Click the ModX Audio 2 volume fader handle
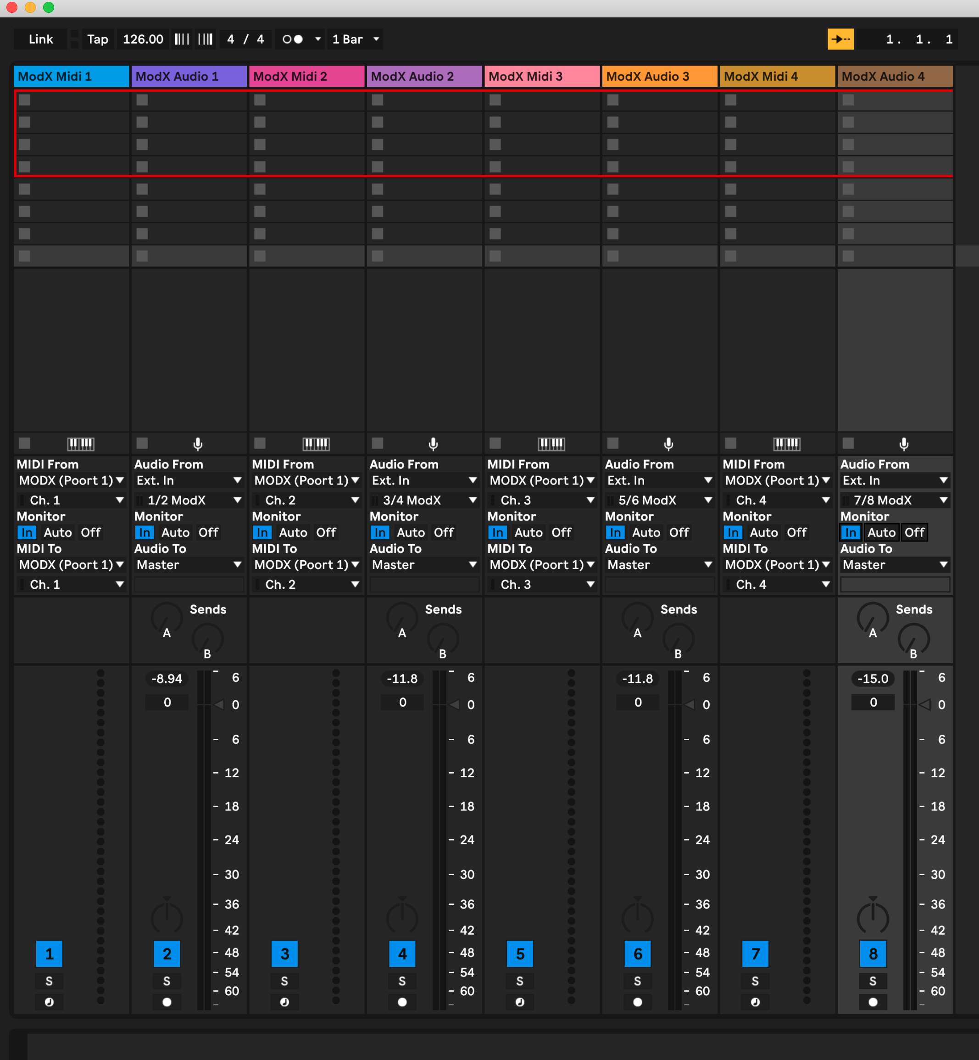The width and height of the screenshot is (979, 1060). click(455, 705)
